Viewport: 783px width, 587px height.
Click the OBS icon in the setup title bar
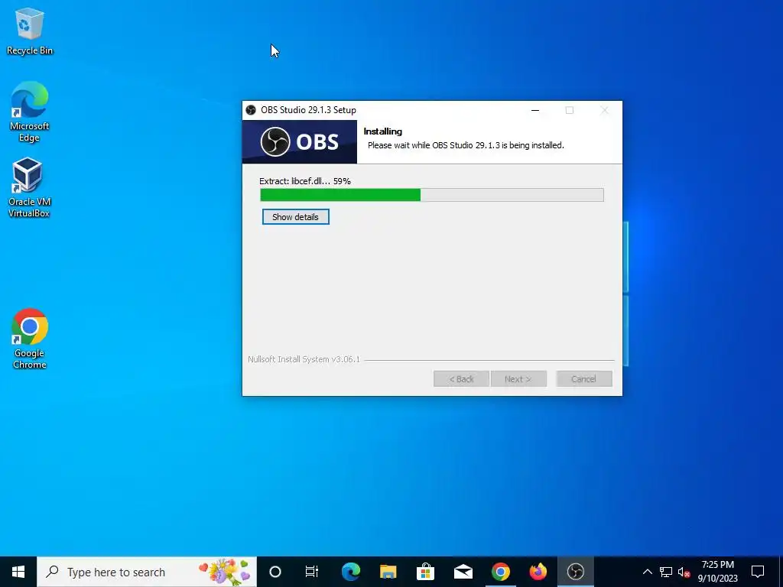(251, 110)
